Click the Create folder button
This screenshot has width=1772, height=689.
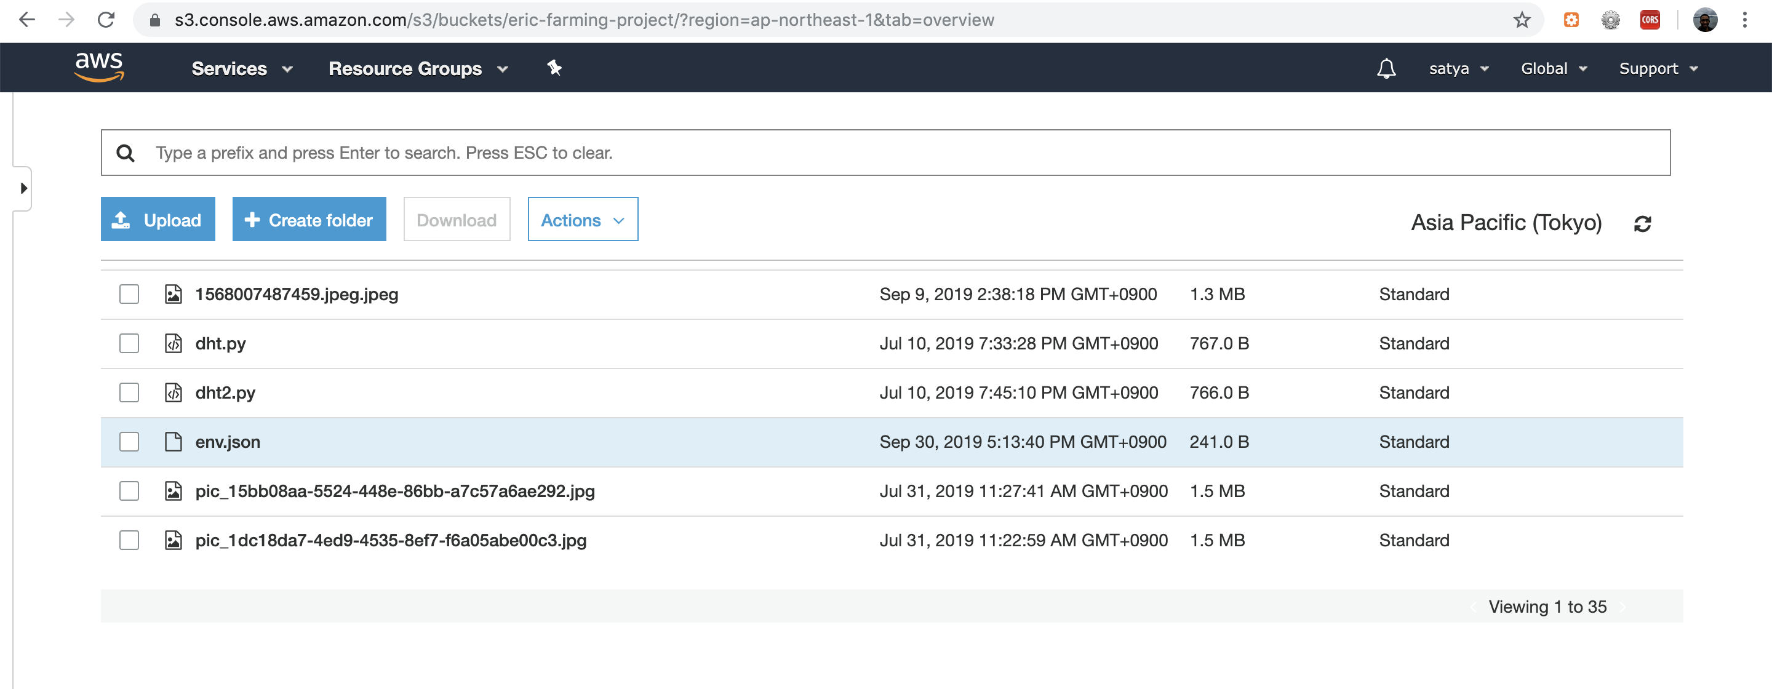point(309,220)
